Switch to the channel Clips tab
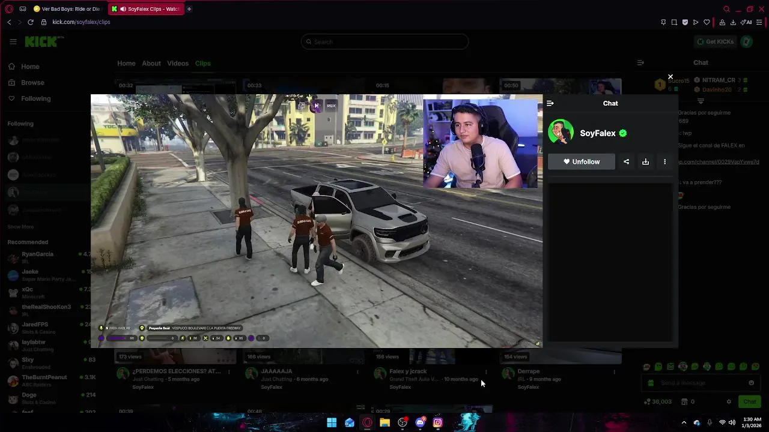 202,63
